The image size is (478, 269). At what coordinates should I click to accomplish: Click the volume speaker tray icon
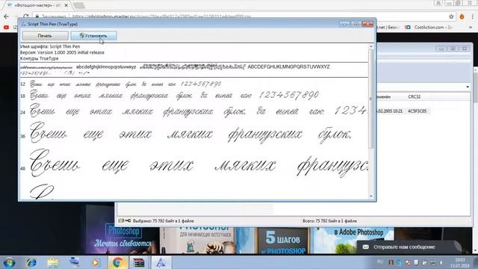pos(441,262)
